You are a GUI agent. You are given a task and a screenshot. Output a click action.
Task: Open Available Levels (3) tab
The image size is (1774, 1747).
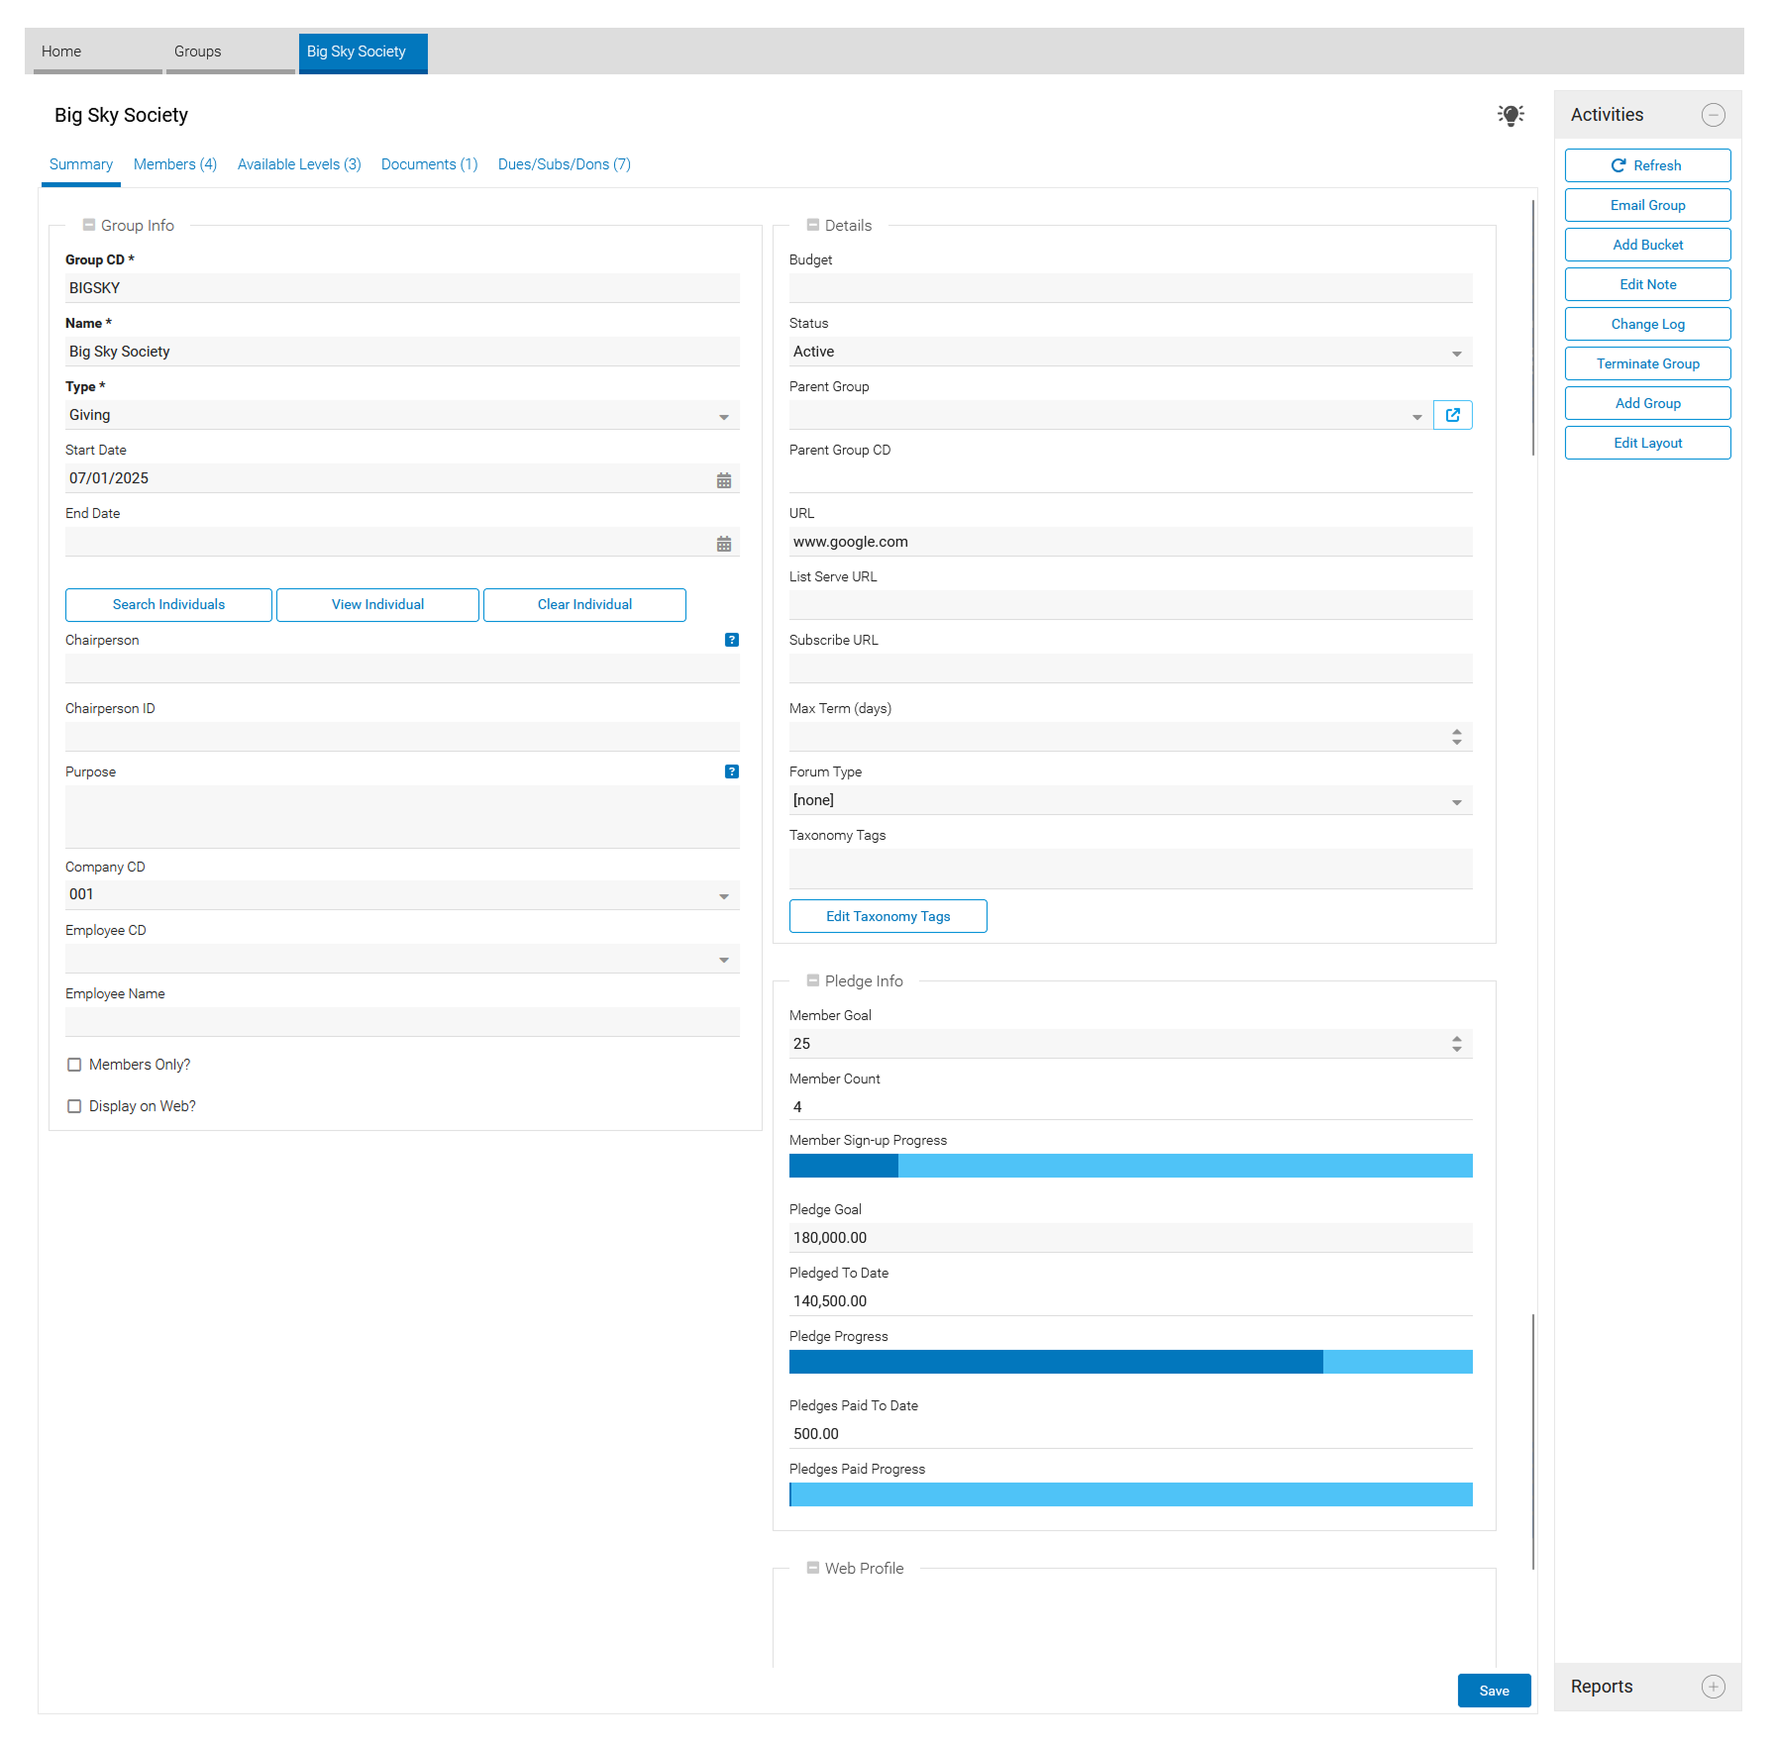click(299, 164)
